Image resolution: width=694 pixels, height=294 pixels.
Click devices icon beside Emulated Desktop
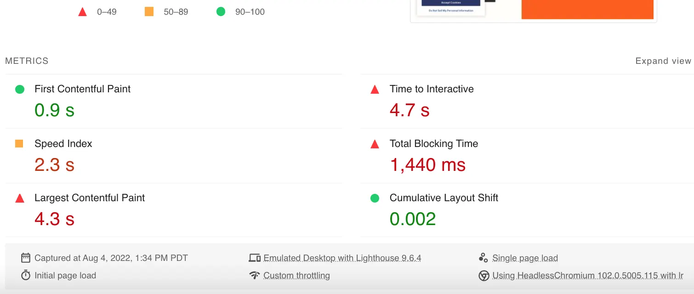pos(255,258)
